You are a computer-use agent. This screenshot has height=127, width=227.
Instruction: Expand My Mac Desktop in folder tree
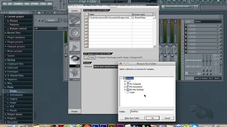tap(125, 90)
